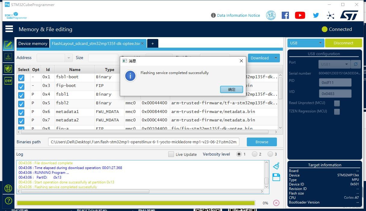Click the info icon in message dialog
The image size is (366, 211).
130,76
